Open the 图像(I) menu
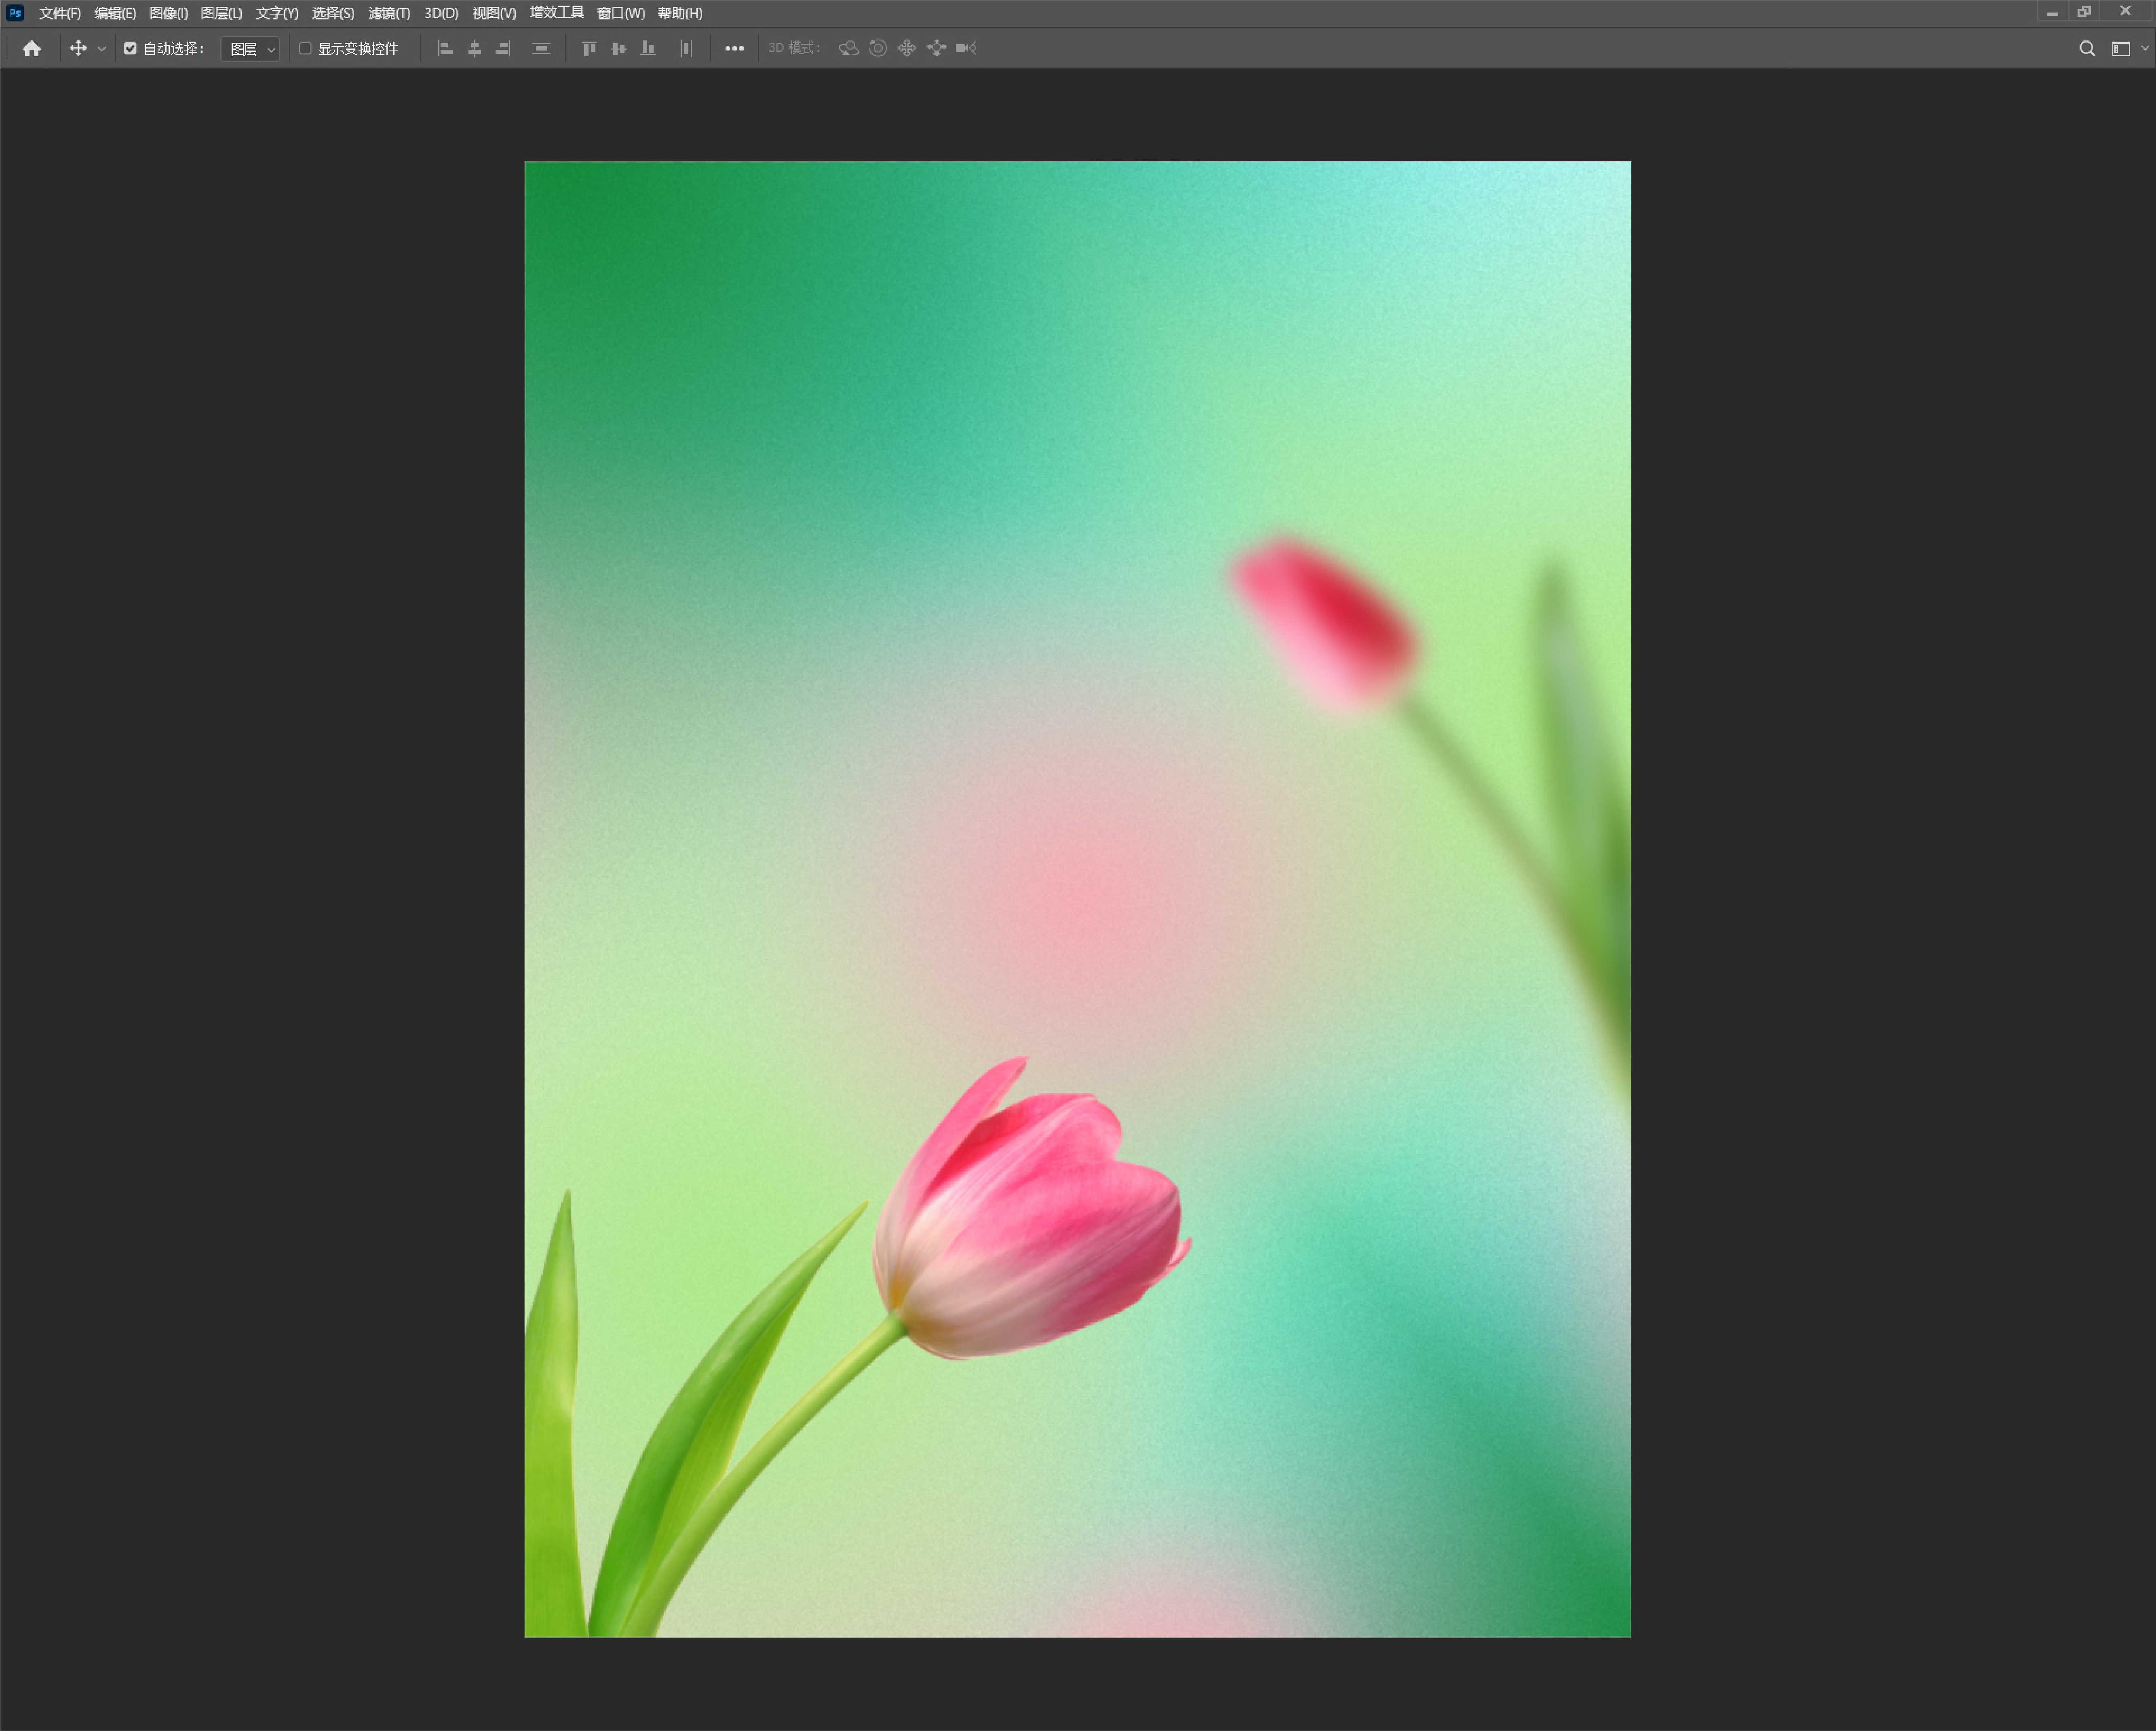 click(x=168, y=13)
